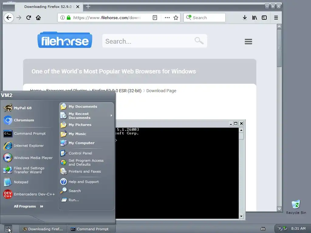
Task: Open the FileHorse site hamburger menu
Action: pyautogui.click(x=248, y=41)
